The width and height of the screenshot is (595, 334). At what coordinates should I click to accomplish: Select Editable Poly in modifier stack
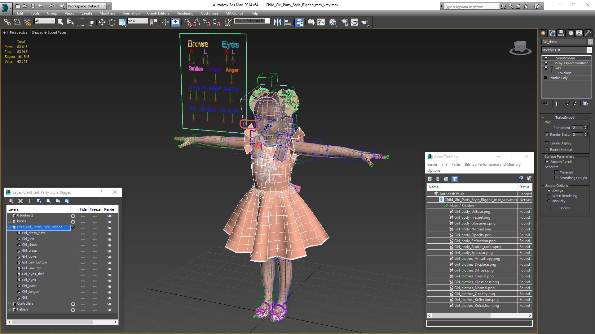pos(558,78)
